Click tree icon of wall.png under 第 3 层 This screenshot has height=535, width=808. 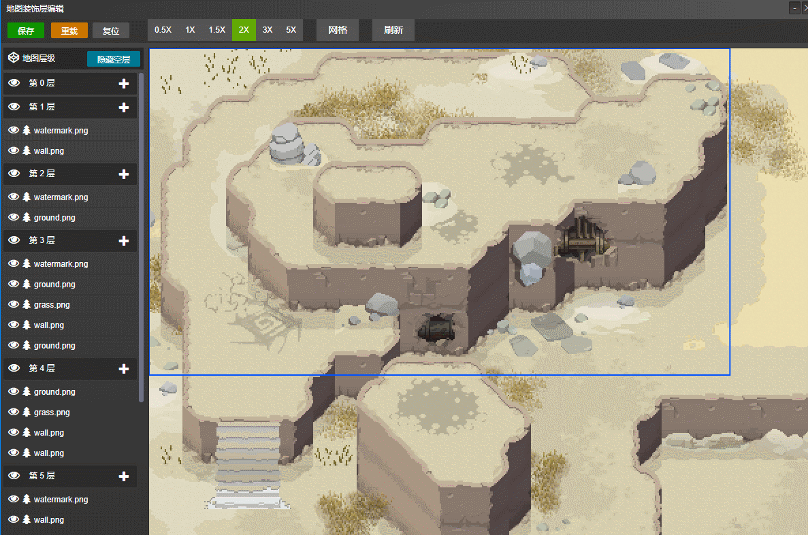click(27, 325)
